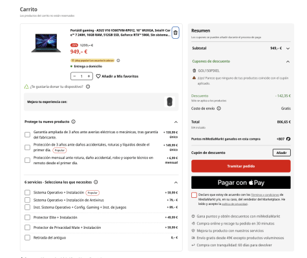The image size is (307, 258).
Task: Delete the ASUS laptop from cart
Action: tap(175, 33)
